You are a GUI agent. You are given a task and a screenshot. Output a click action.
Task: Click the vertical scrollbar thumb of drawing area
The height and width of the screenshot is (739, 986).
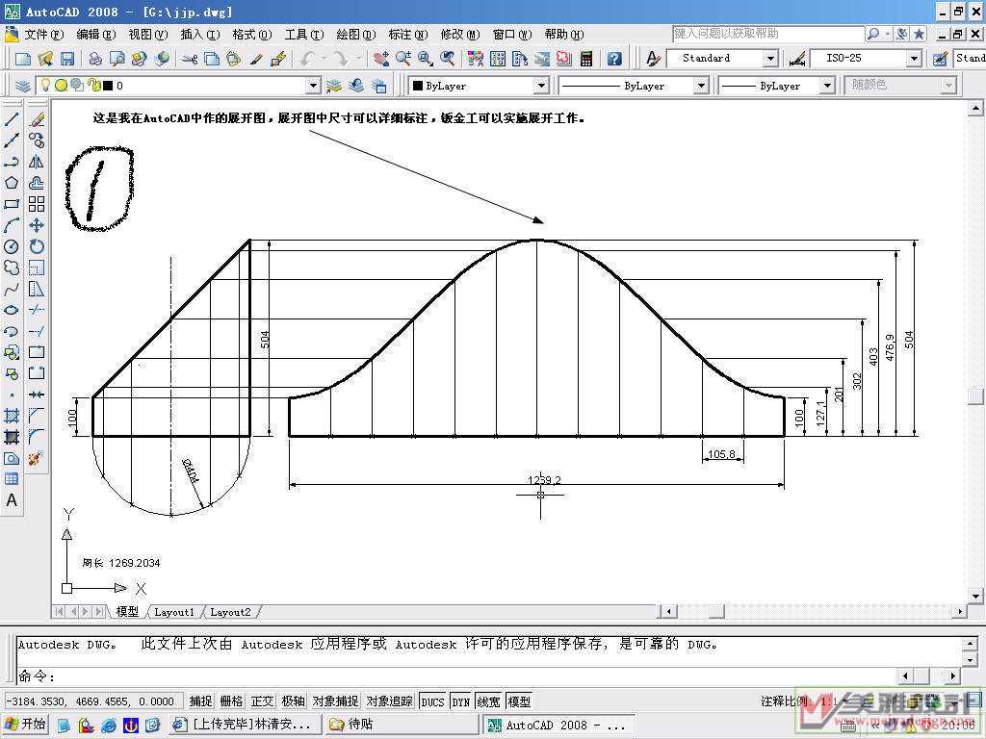pyautogui.click(x=975, y=395)
